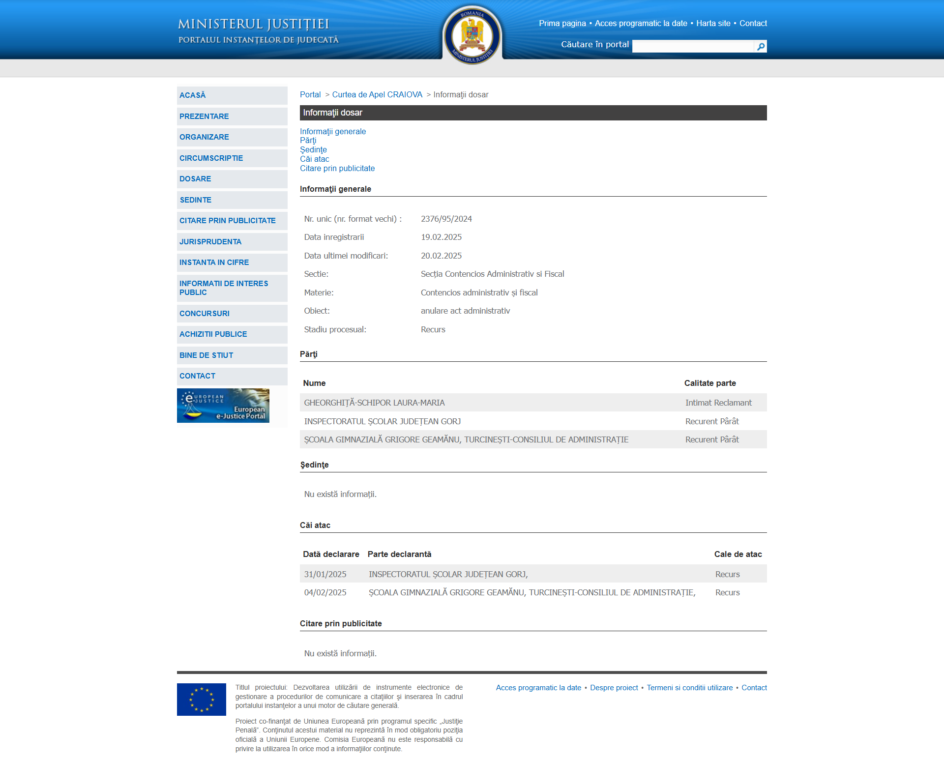Viewport: 944px width, 760px height.
Task: Open footer Acces programatic la date link
Action: point(538,688)
